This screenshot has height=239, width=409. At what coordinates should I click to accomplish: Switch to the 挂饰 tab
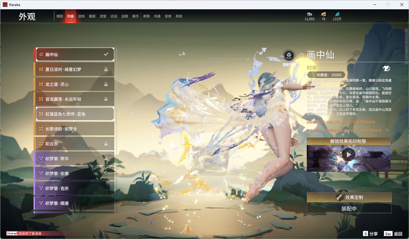(x=81, y=16)
